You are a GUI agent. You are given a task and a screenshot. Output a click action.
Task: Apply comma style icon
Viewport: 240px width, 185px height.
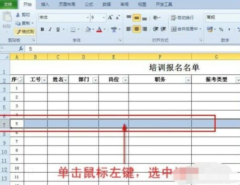(x=229, y=29)
